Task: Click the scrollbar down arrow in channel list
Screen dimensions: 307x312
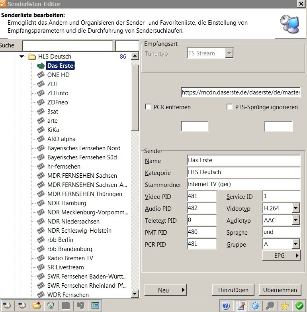Action: (135, 294)
